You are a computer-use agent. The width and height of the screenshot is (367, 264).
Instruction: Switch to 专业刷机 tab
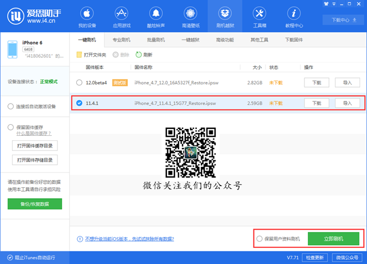[x=122, y=40]
